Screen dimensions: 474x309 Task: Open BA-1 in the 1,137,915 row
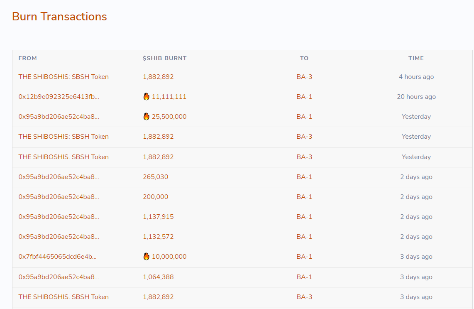click(x=304, y=217)
